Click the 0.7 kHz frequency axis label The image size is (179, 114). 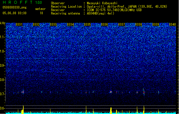3,94
